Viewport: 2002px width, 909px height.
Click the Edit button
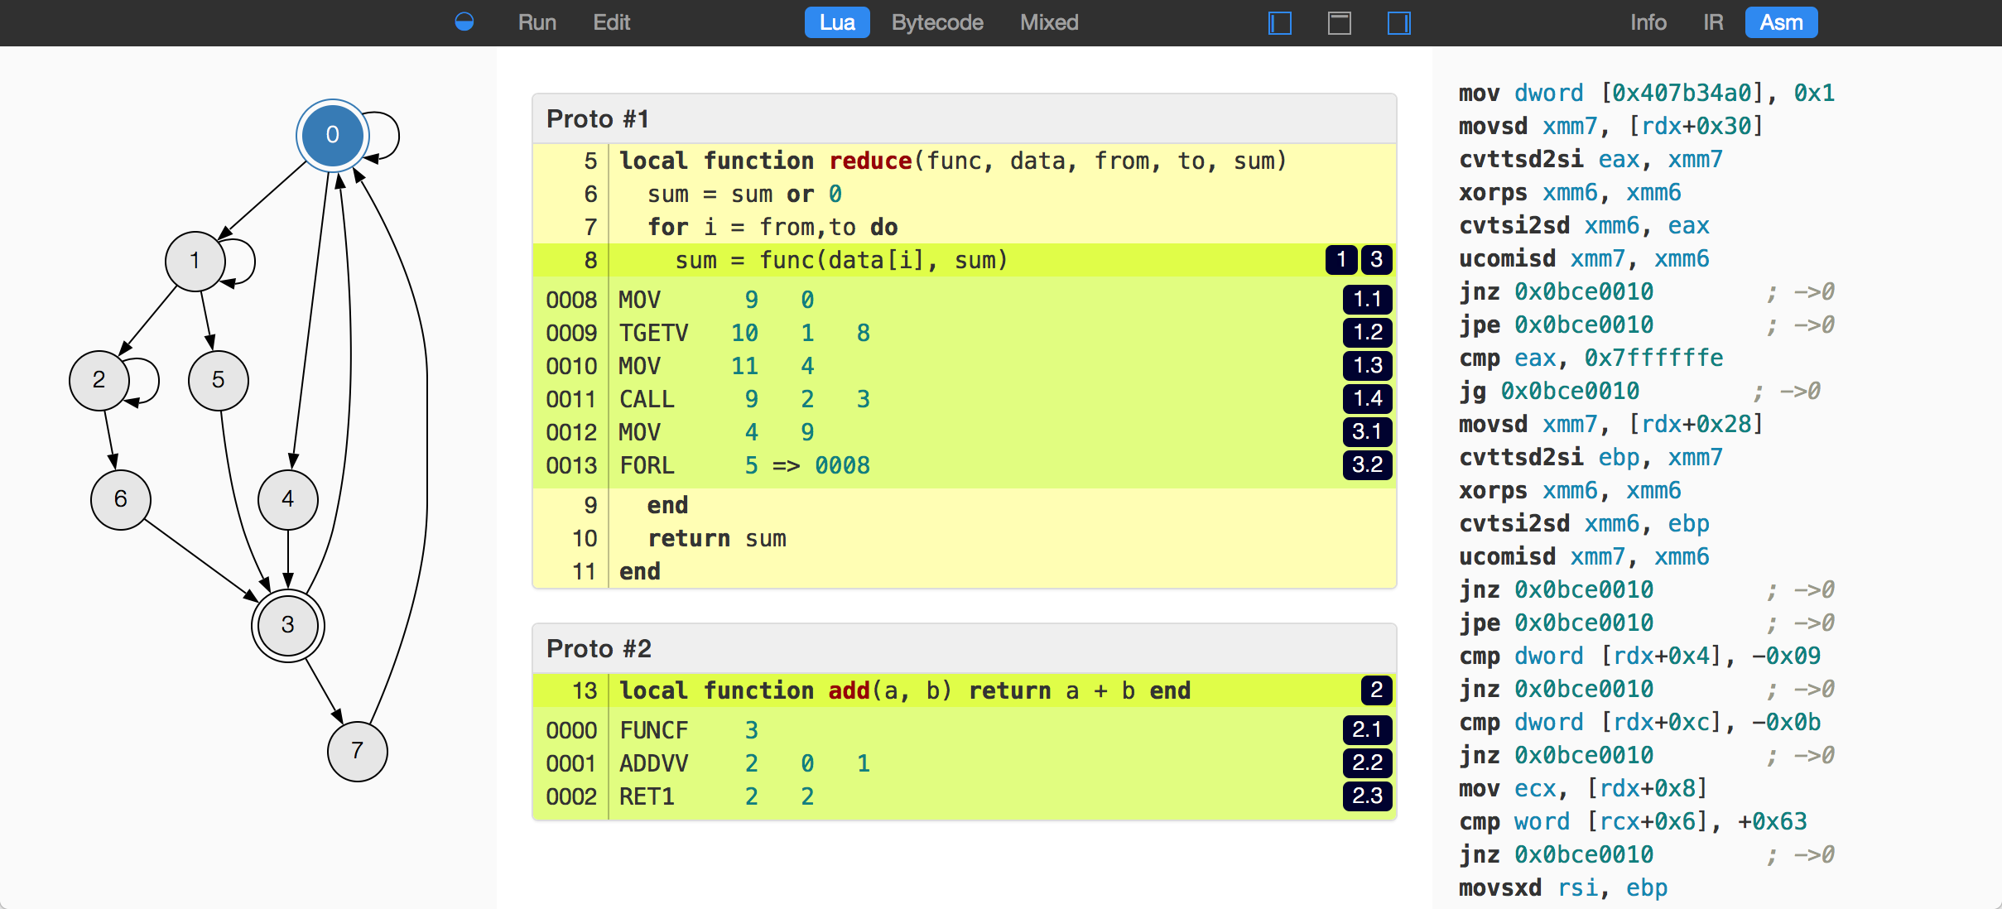pos(613,22)
